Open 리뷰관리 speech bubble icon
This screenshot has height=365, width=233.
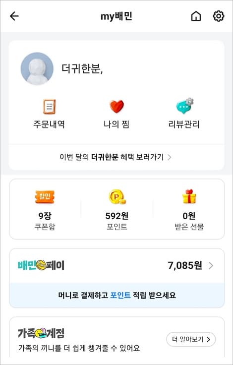(x=185, y=106)
